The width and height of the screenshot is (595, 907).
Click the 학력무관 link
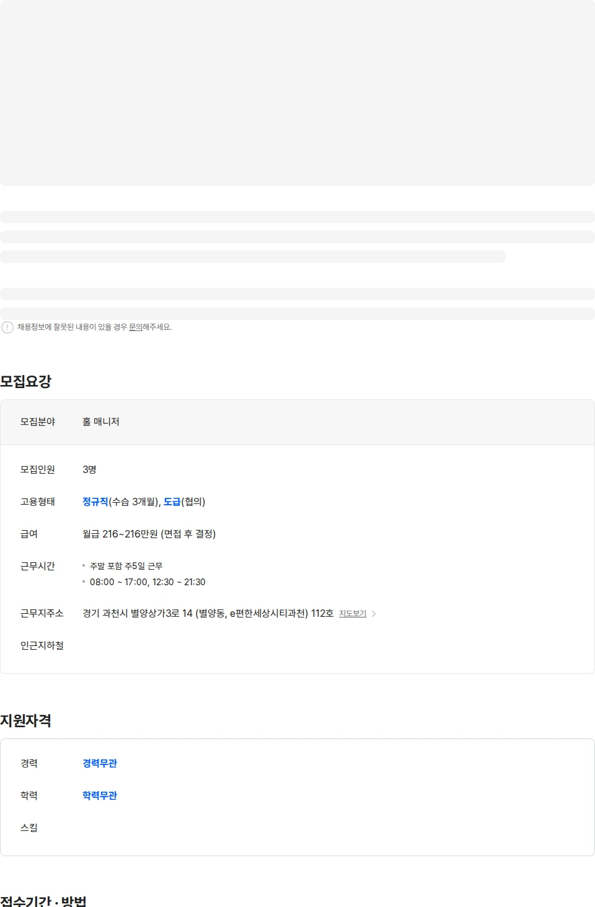100,795
